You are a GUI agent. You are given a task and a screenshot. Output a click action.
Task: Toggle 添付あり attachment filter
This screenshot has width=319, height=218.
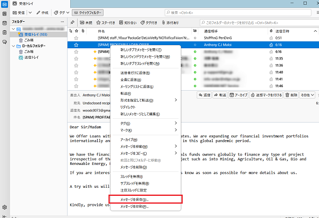[x=170, y=23]
